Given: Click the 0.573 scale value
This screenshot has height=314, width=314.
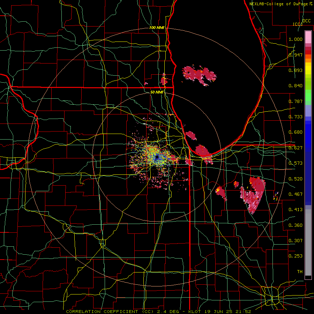Looking at the screenshot, I should click(x=296, y=163).
